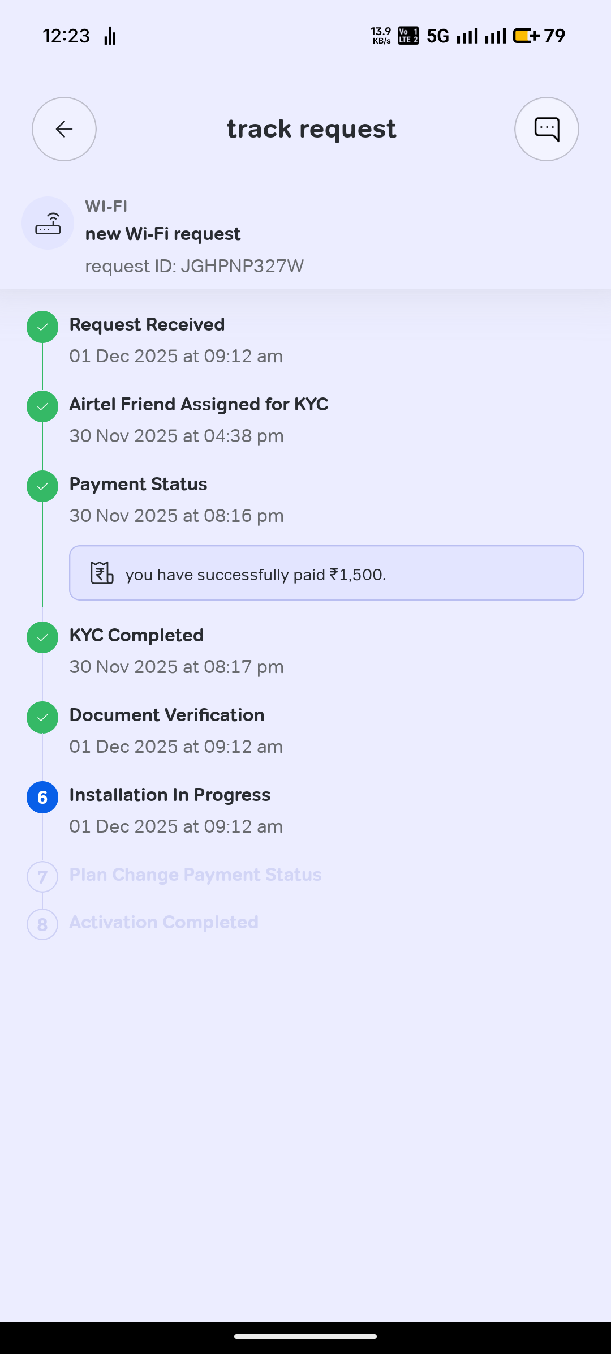Tap the 5G signal status indicator
Image resolution: width=611 pixels, height=1354 pixels.
[x=438, y=36]
